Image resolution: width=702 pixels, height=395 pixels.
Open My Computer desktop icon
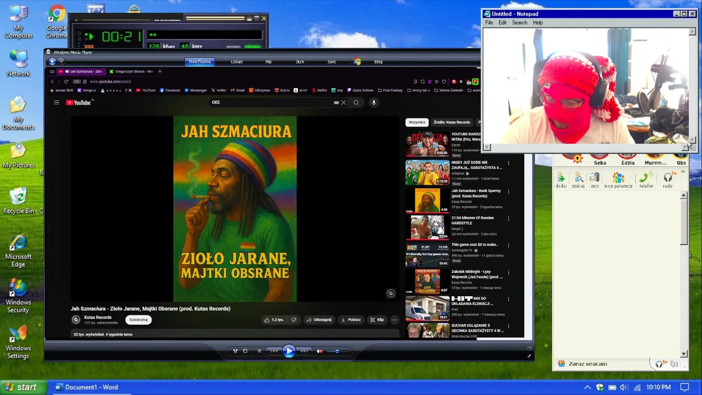[19, 22]
